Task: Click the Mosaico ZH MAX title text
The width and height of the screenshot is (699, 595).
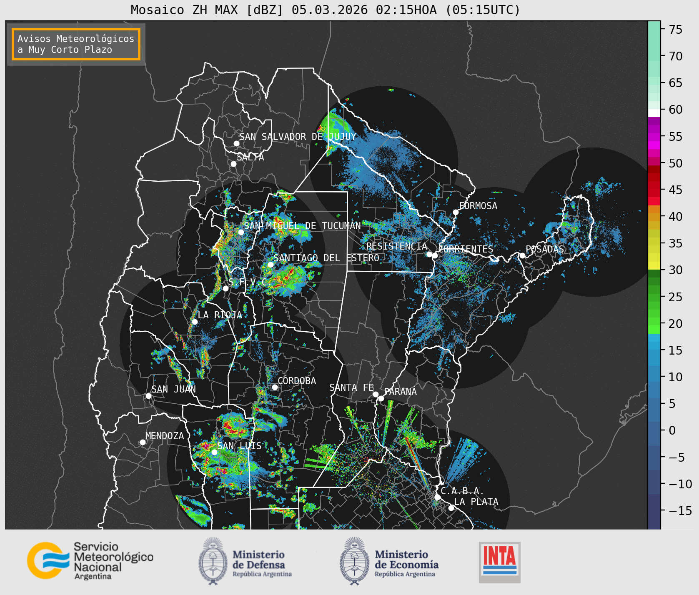Action: 326,10
